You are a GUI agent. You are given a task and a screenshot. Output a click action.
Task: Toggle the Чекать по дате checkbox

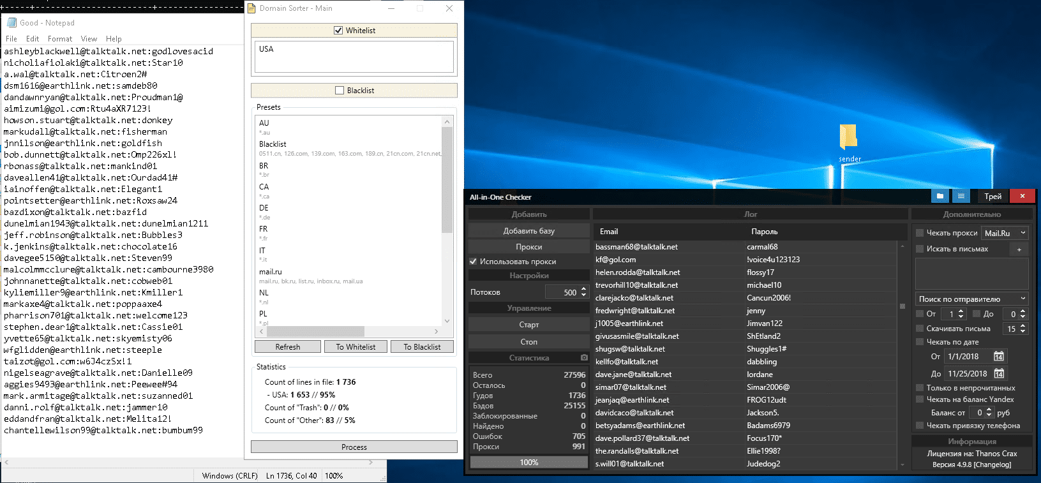click(x=920, y=342)
